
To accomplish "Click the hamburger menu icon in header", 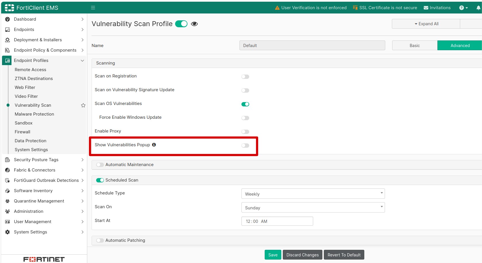I will [93, 8].
